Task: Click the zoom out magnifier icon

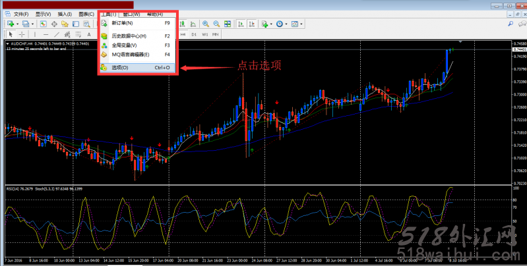Action: coord(217,24)
